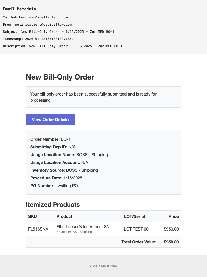Click the Itemized Products heading

point(53,204)
